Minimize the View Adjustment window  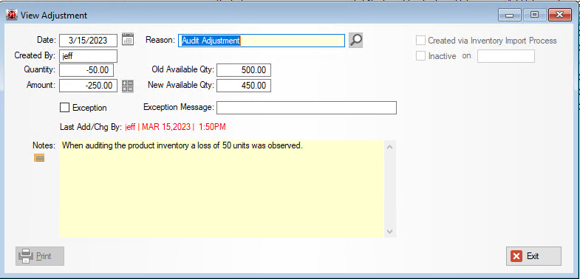[x=509, y=15]
